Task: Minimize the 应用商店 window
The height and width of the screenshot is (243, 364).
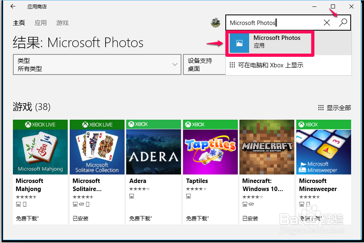Action: [314, 6]
